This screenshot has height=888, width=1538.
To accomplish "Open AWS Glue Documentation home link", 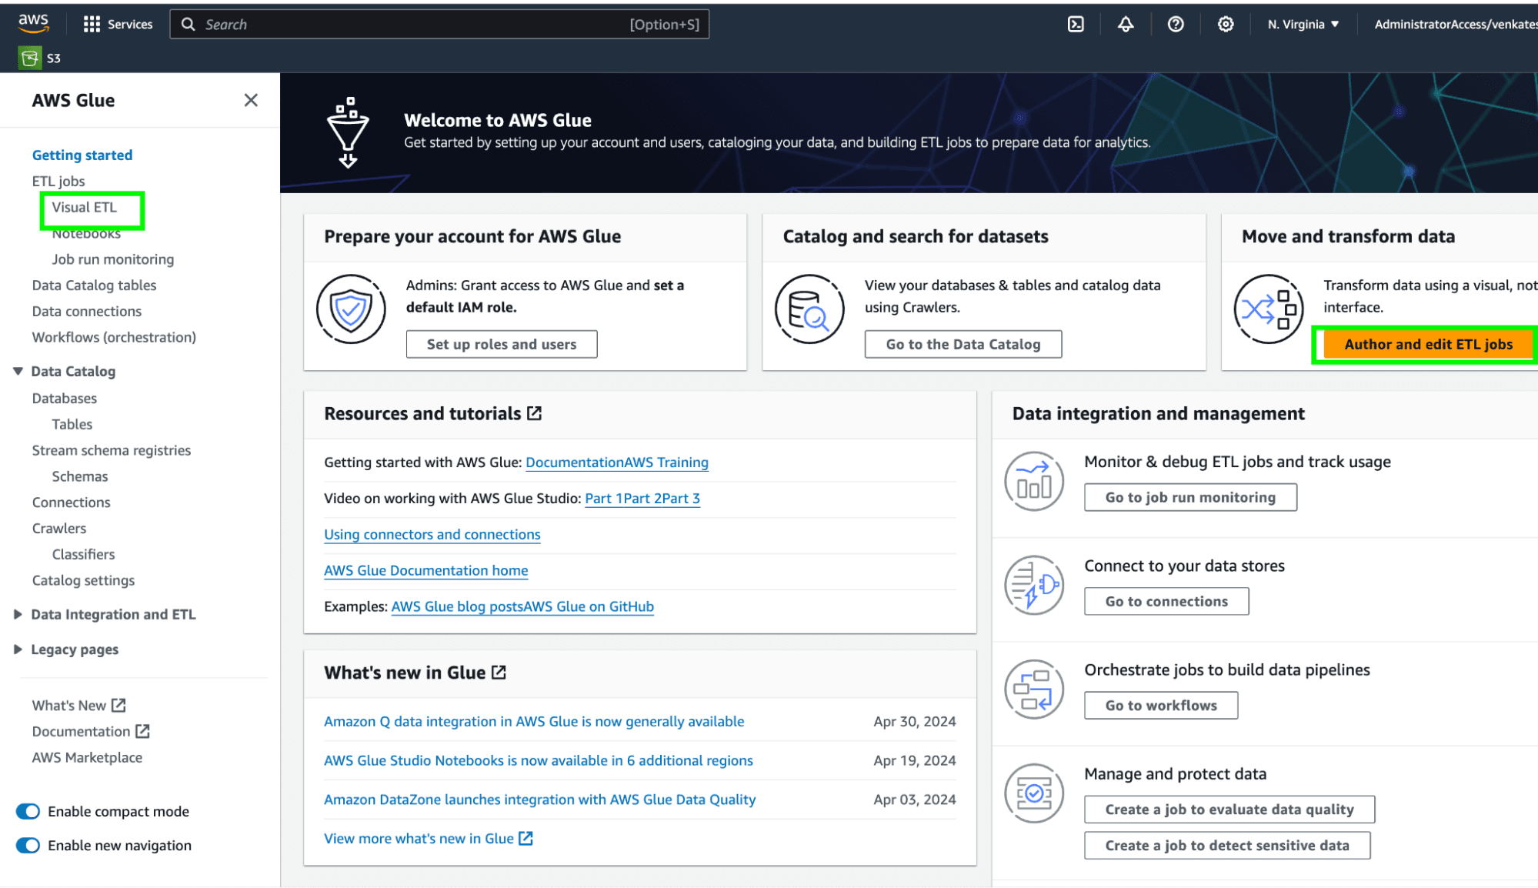I will click(425, 570).
